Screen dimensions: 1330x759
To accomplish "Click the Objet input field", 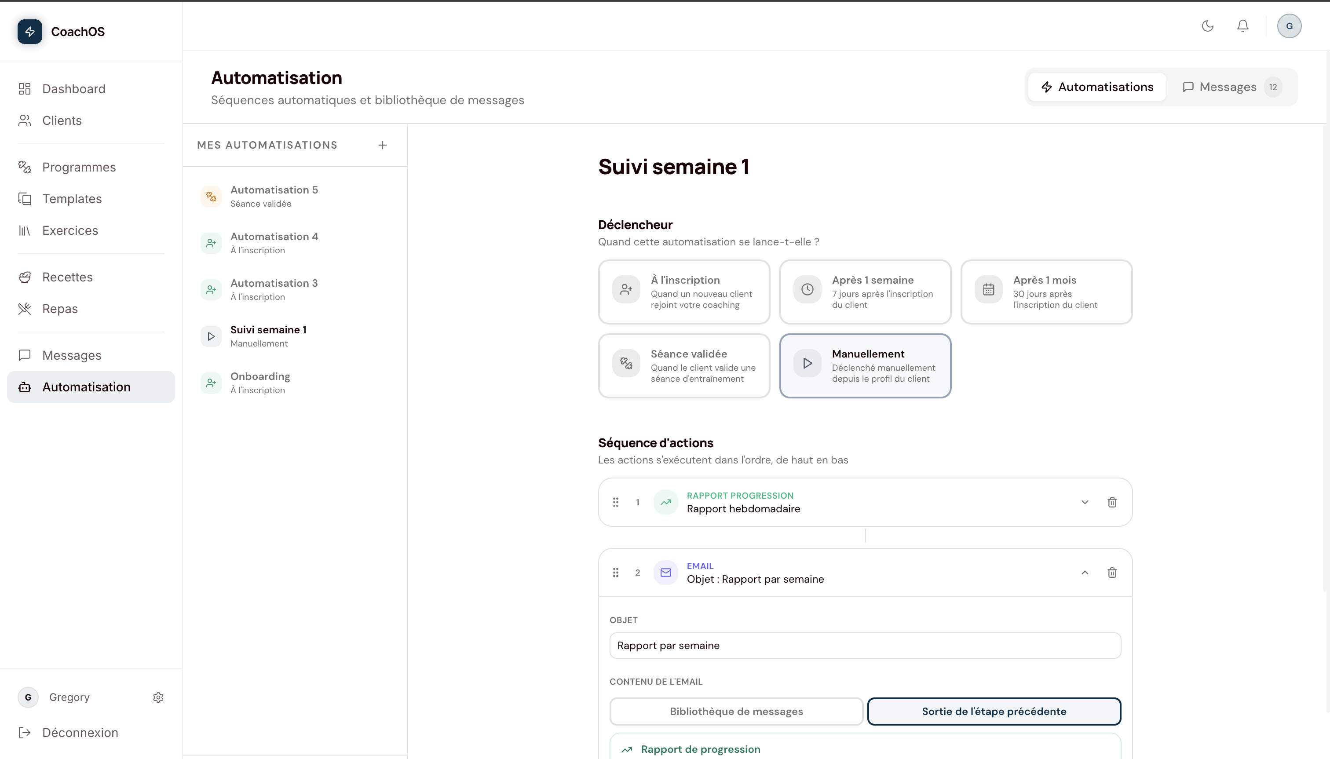I will click(866, 646).
